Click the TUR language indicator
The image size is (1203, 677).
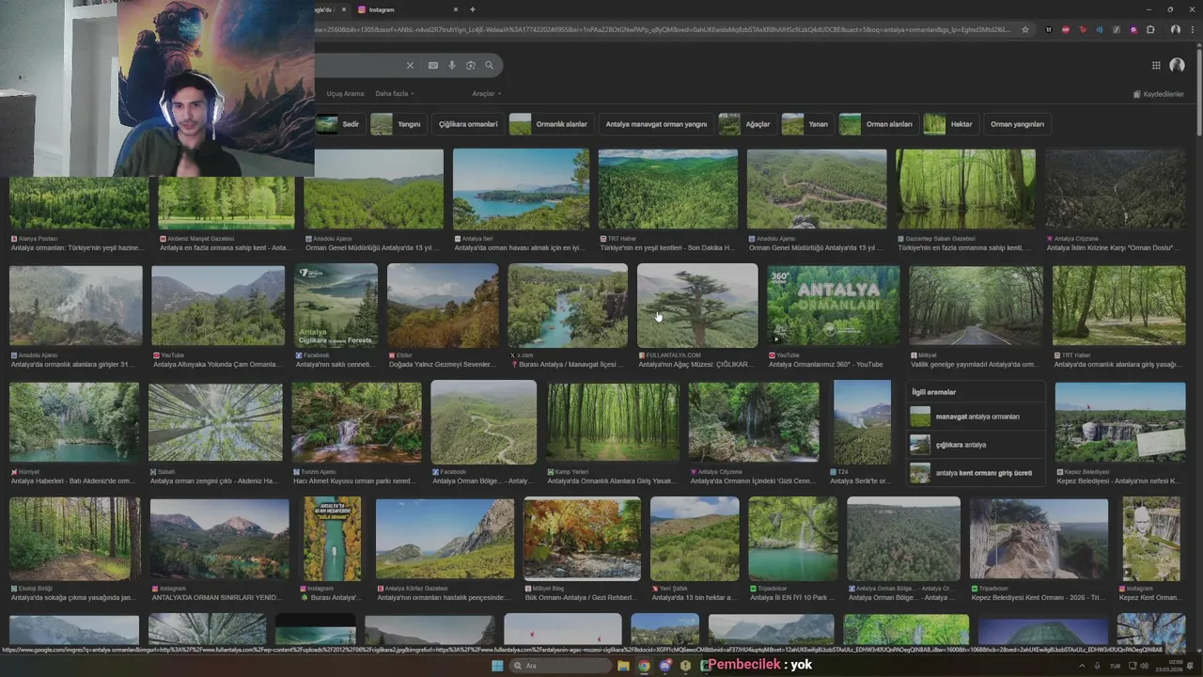pyautogui.click(x=1116, y=666)
